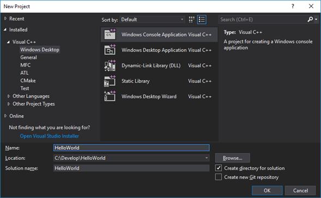Click the Installed label
This screenshot has width=321, height=198.
18,30
